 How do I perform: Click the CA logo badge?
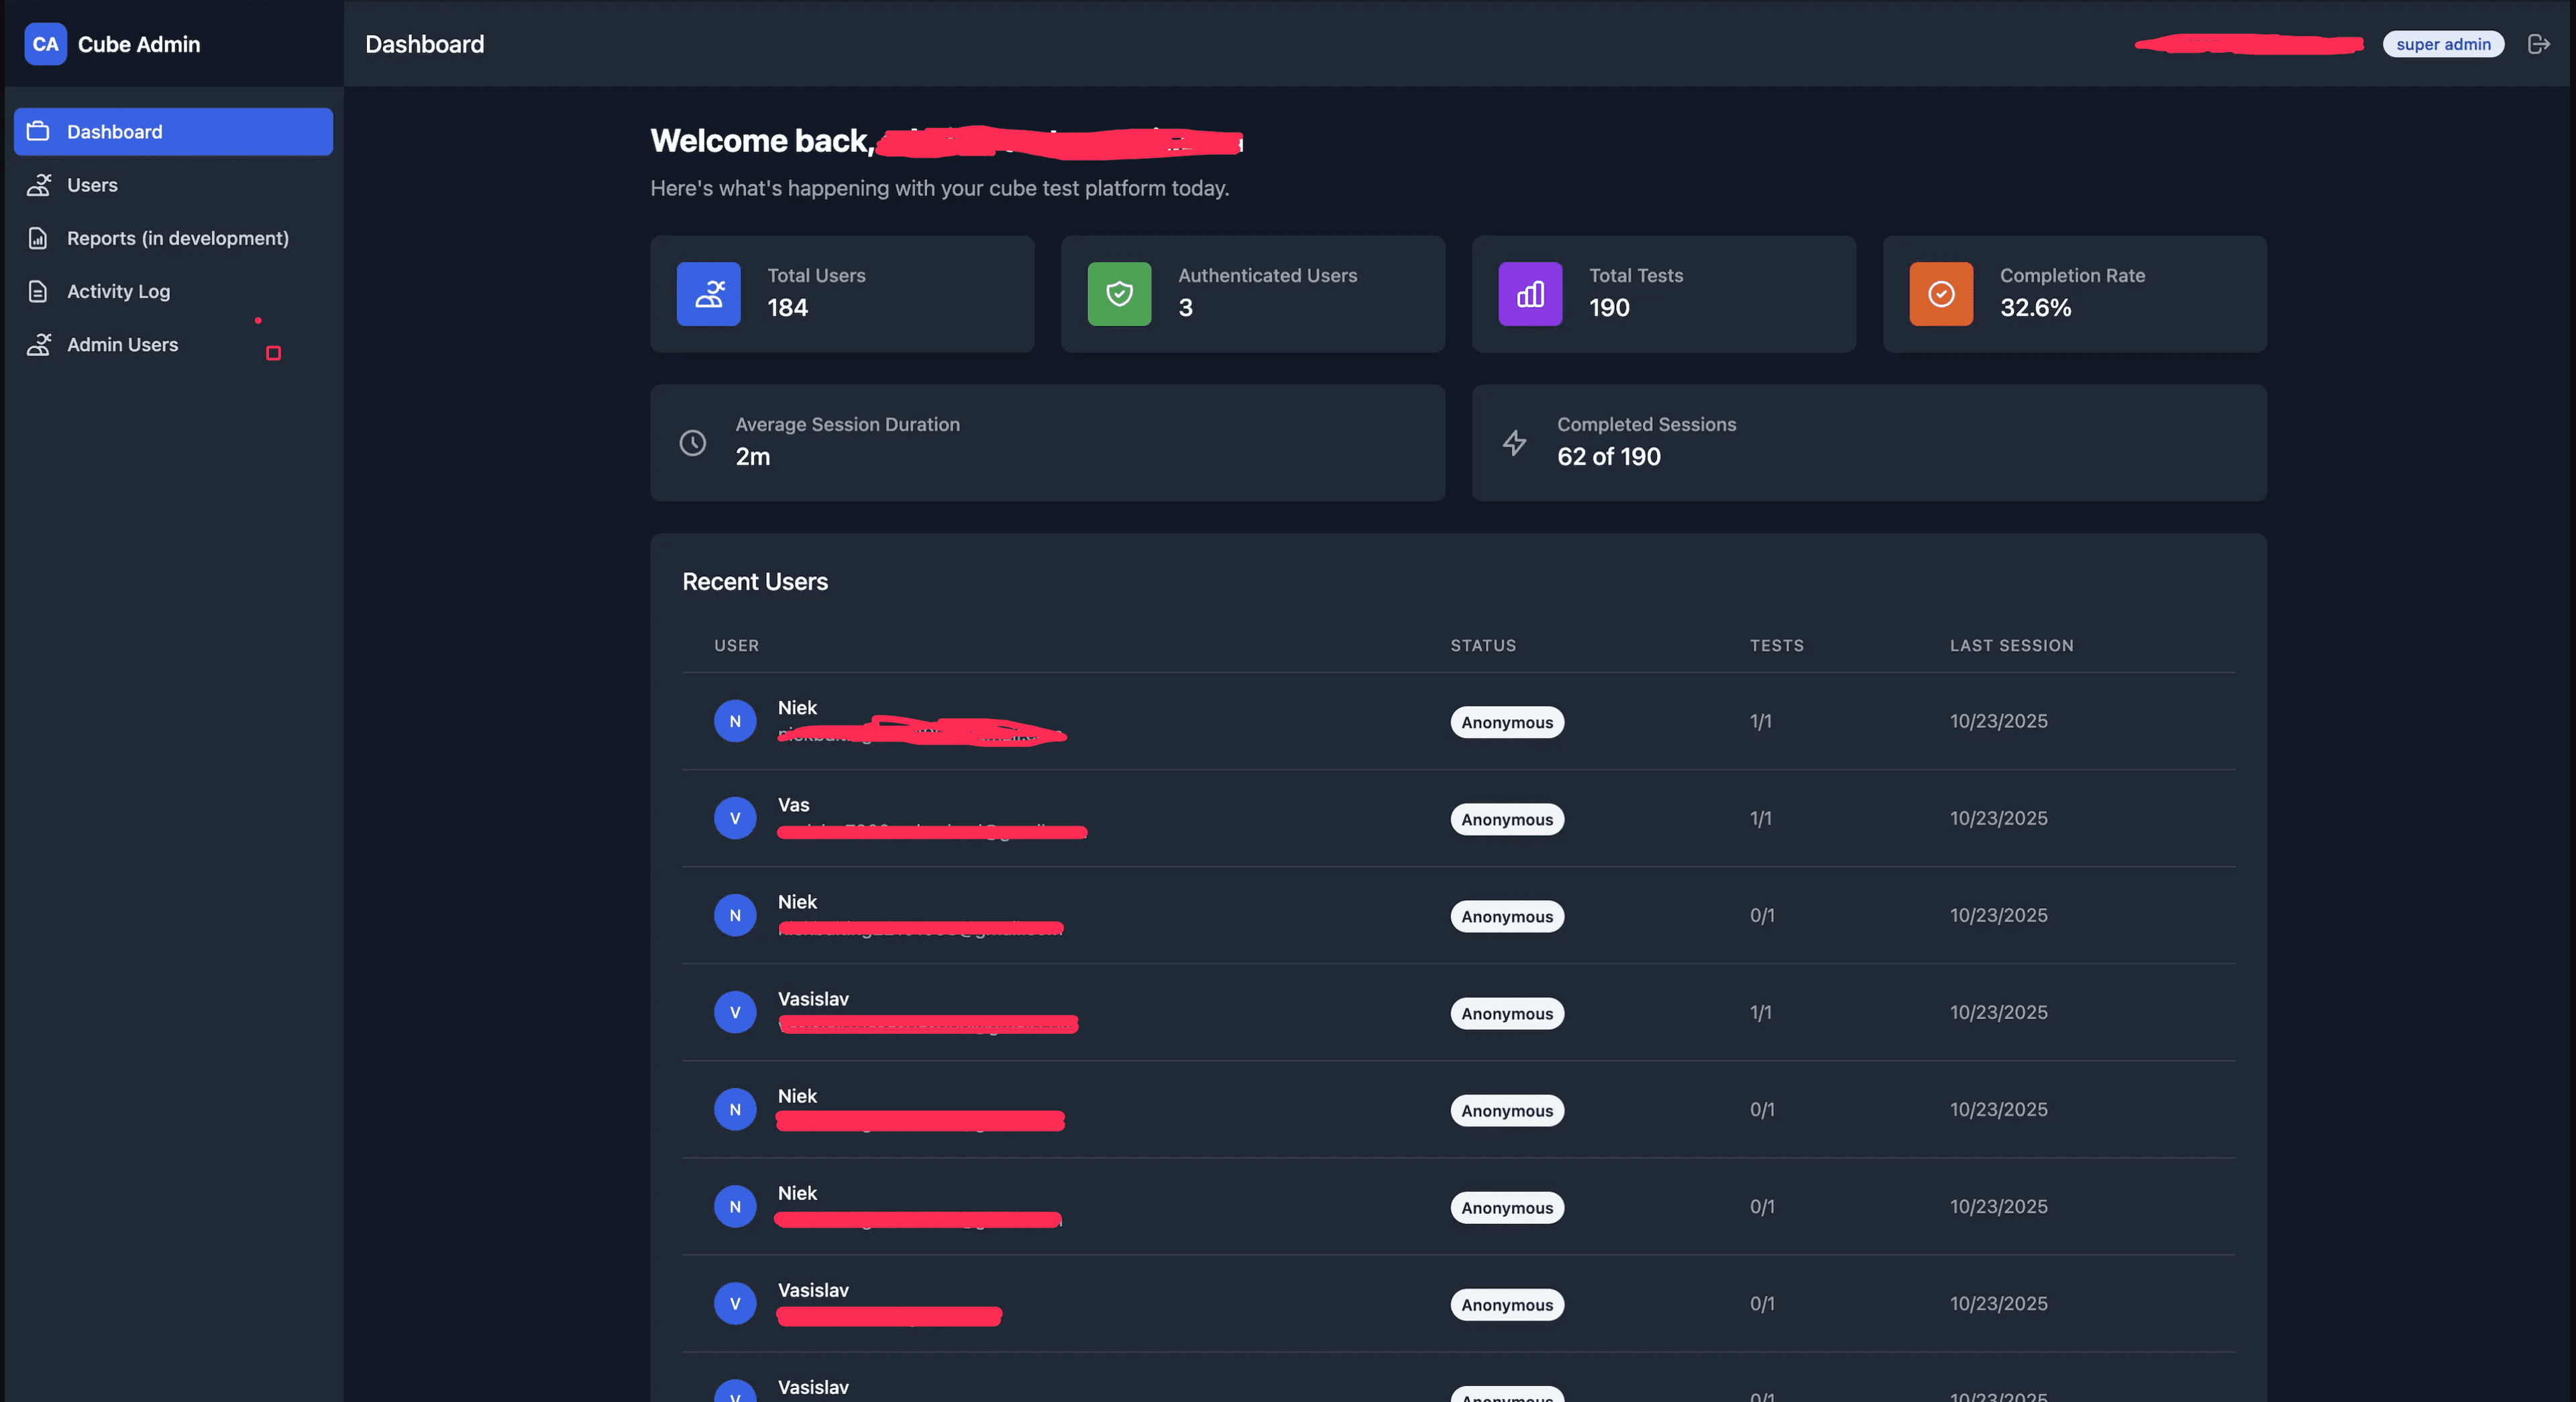(45, 44)
